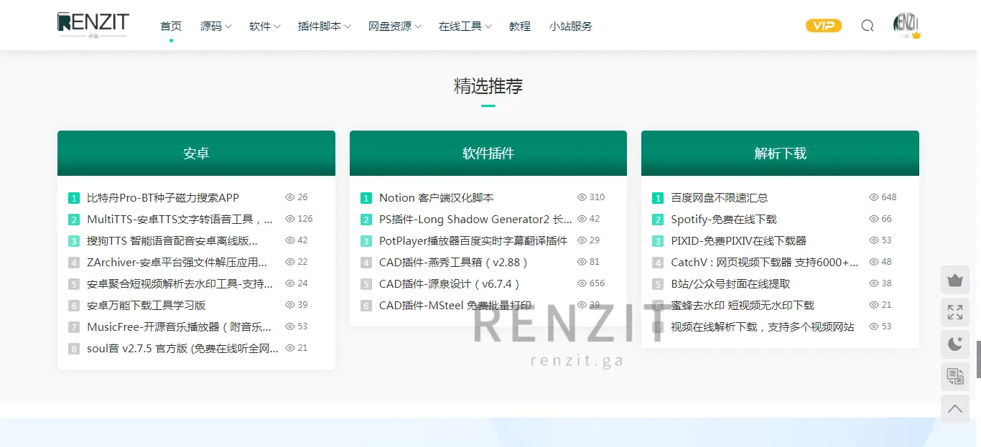This screenshot has width=981, height=447.
Task: Go to the 教程 menu item
Action: pos(519,27)
